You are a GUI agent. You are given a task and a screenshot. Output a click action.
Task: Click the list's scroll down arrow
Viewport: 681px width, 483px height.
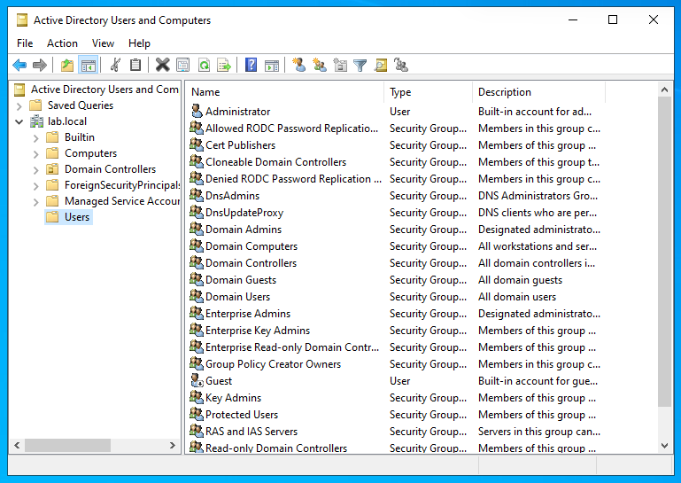point(664,445)
